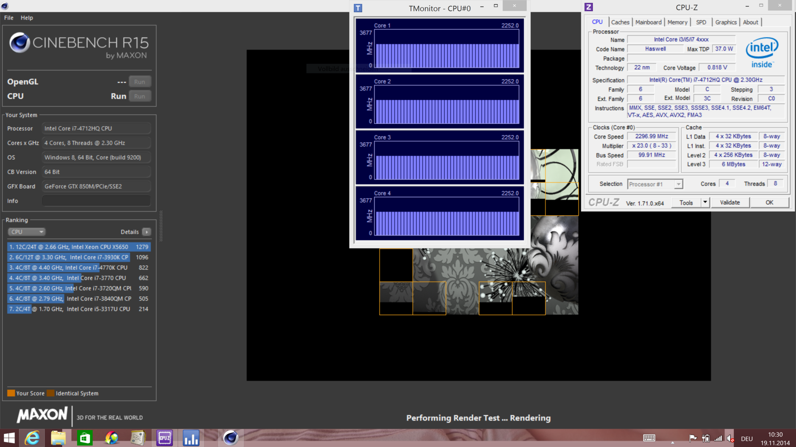Open the touch keyboard icon
796x447 pixels.
(649, 438)
